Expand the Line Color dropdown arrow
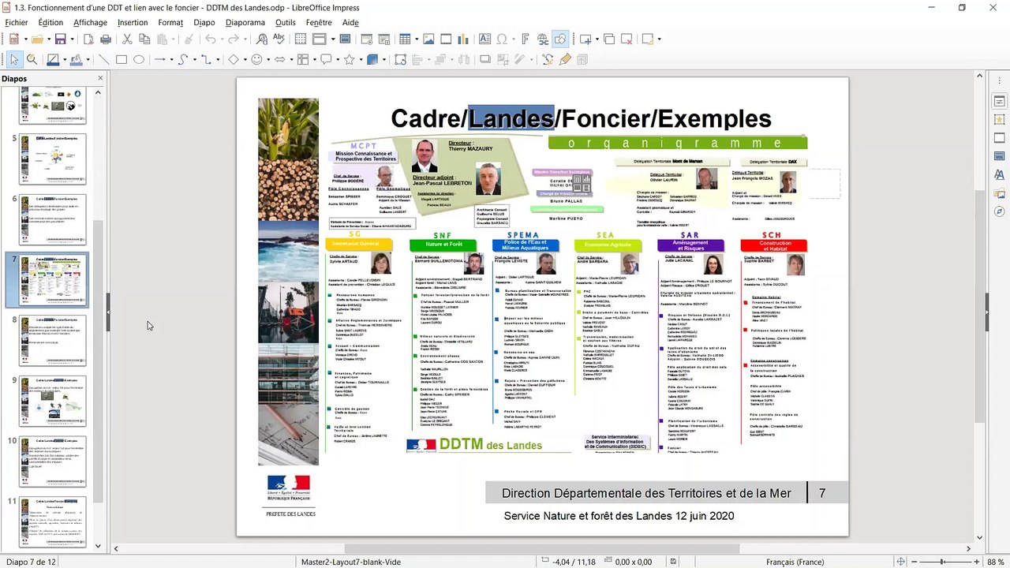This screenshot has width=1010, height=568. coord(64,59)
